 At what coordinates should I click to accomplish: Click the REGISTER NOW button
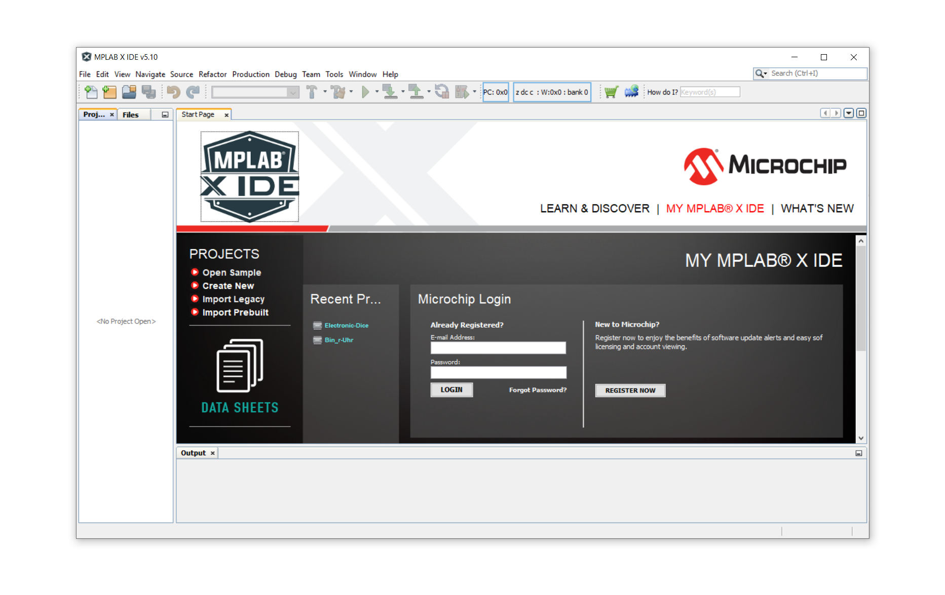tap(630, 390)
